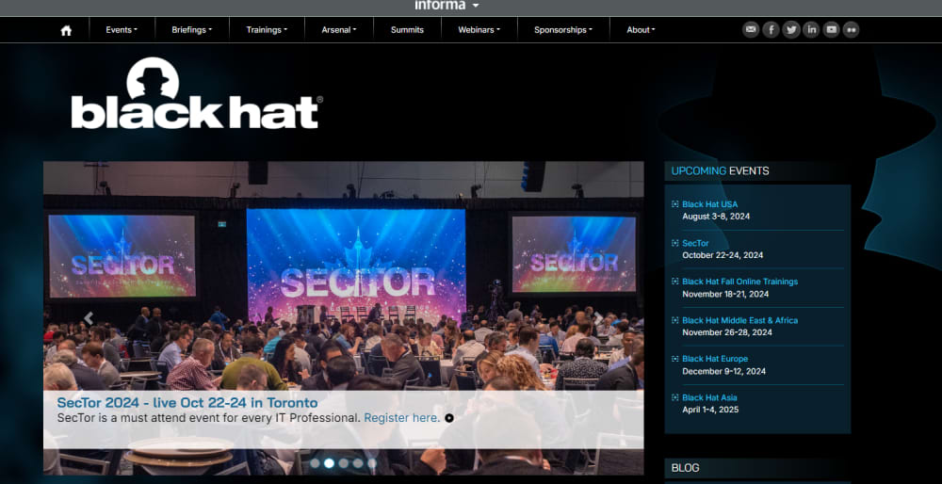
Task: Select the fourth carousel dot
Action: click(358, 463)
